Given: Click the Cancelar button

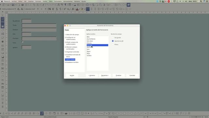Looking at the screenshot, I should (132, 75).
